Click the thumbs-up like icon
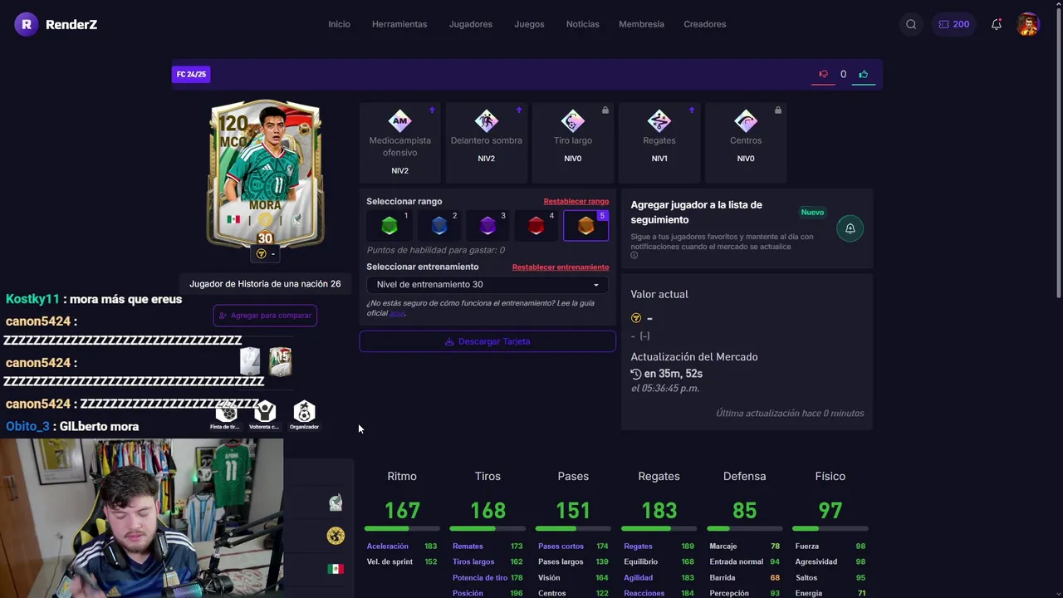Image resolution: width=1063 pixels, height=598 pixels. [864, 74]
